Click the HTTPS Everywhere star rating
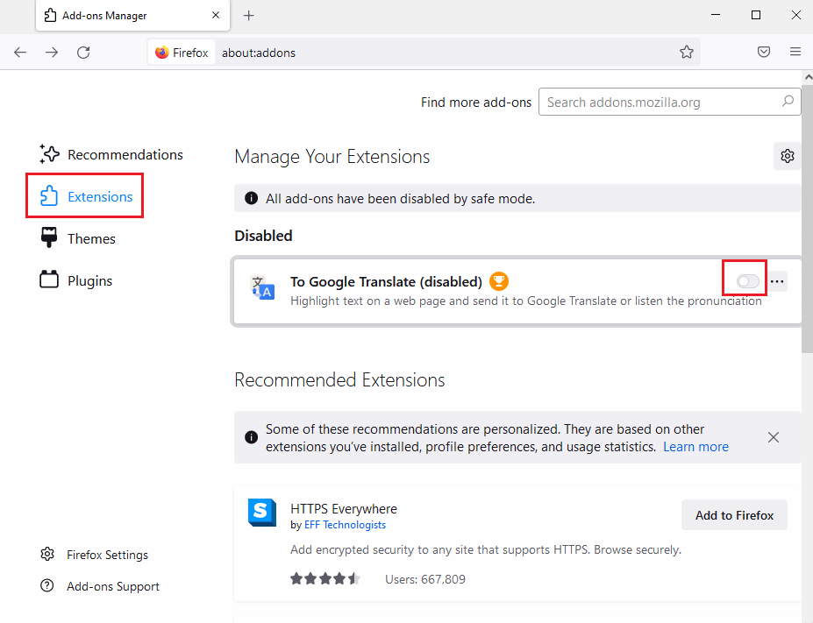This screenshot has width=813, height=623. pyautogui.click(x=324, y=578)
